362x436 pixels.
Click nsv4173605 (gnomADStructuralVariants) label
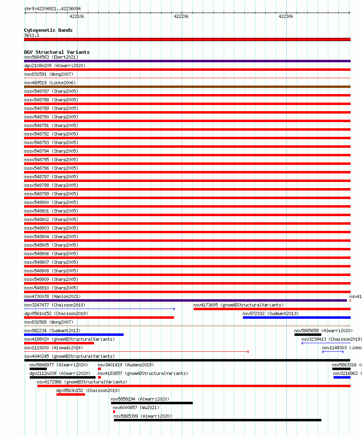pos(238,305)
